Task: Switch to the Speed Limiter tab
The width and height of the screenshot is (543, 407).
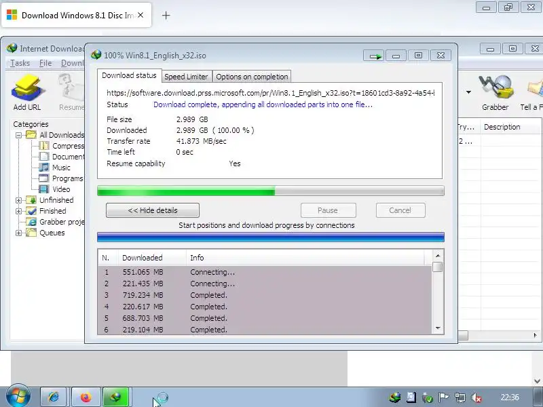Action: click(186, 77)
